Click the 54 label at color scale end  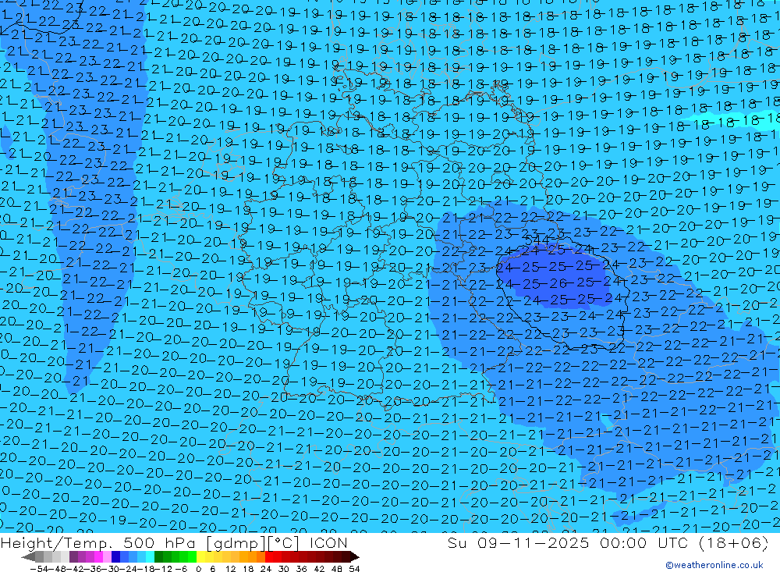point(354,569)
